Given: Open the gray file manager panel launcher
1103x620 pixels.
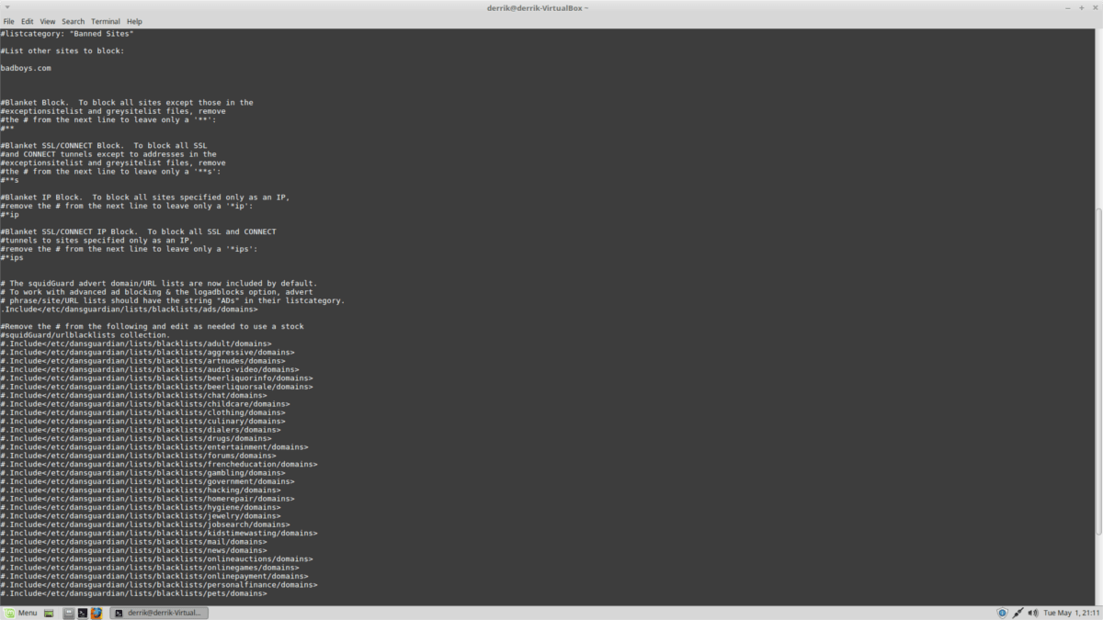Looking at the screenshot, I should 69,613.
